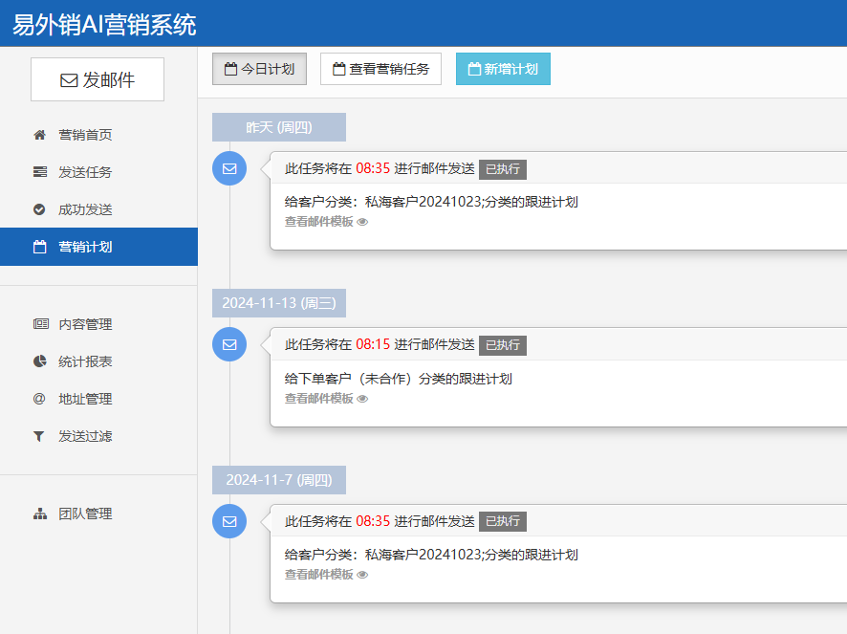This screenshot has height=634, width=847.
Task: Click the 今日计划 button
Action: tap(259, 69)
